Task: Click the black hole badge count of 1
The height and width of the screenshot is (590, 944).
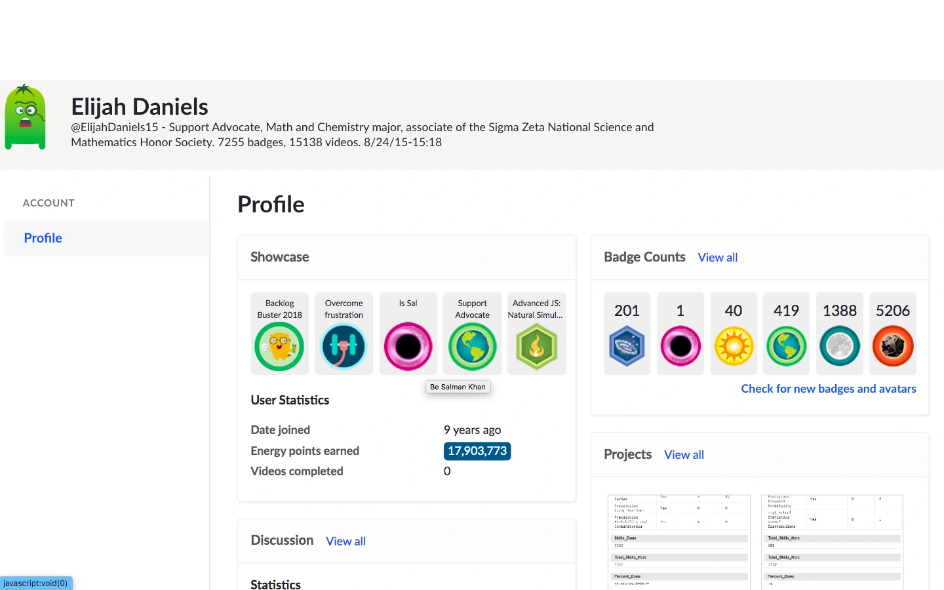Action: (680, 334)
